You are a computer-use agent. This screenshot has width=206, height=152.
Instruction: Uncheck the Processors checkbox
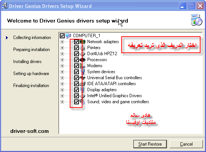point(76,60)
